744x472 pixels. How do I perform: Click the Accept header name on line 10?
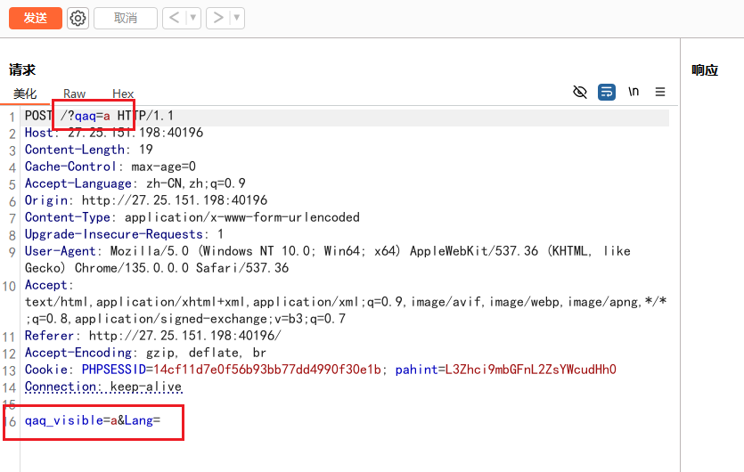(x=46, y=285)
